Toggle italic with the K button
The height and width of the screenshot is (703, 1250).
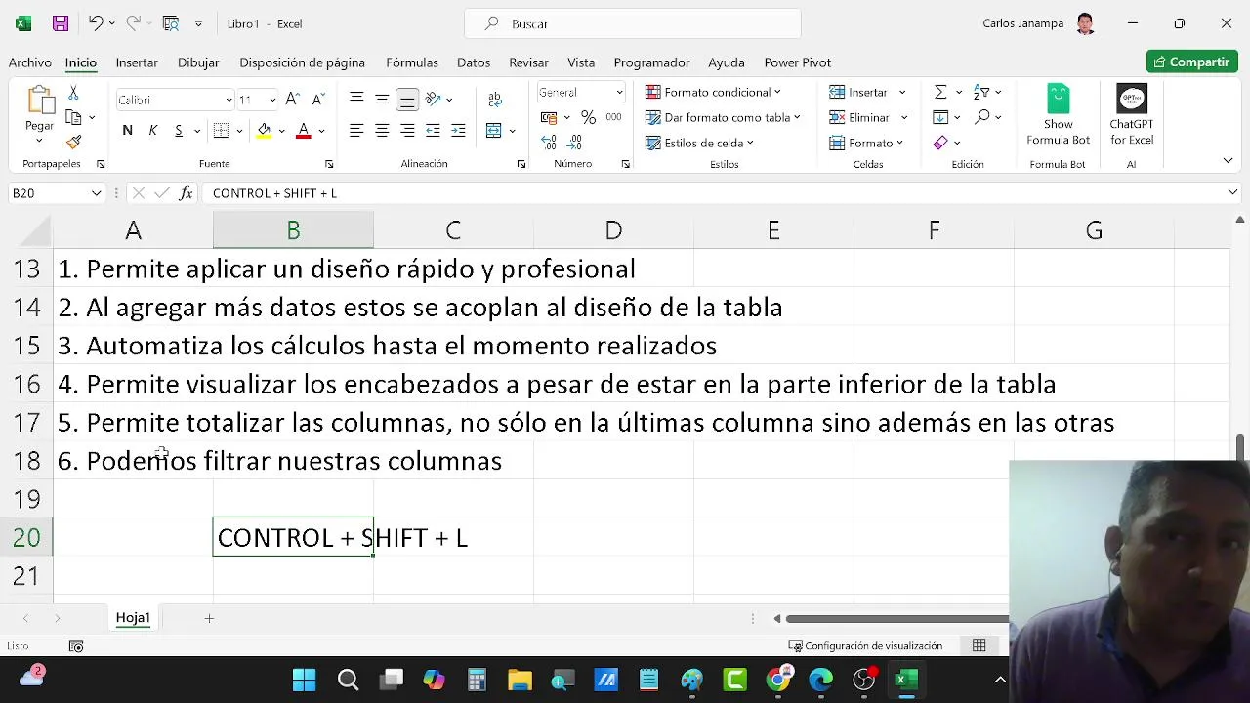(152, 130)
